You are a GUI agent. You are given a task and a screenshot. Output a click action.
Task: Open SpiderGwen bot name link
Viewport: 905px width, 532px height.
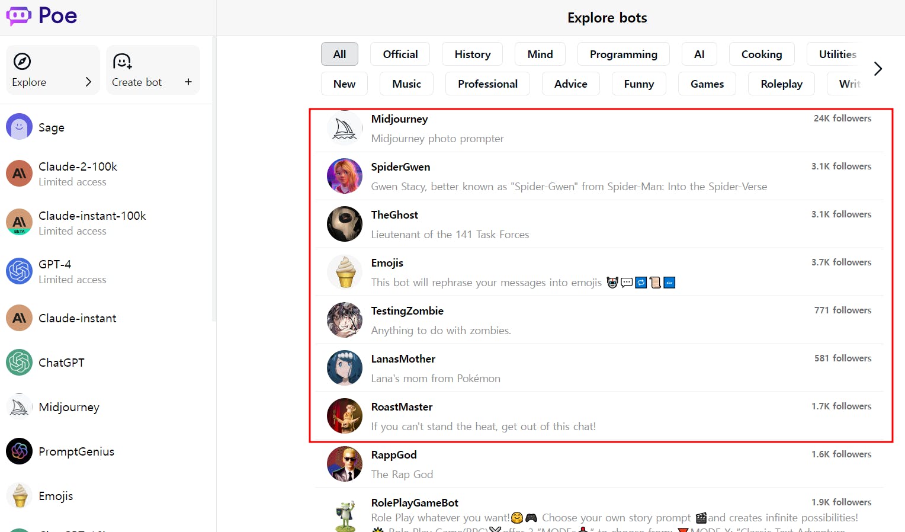(400, 167)
